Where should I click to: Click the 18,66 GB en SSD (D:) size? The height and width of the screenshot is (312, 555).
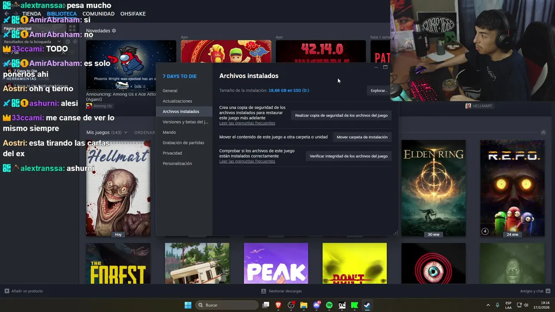pyautogui.click(x=289, y=91)
